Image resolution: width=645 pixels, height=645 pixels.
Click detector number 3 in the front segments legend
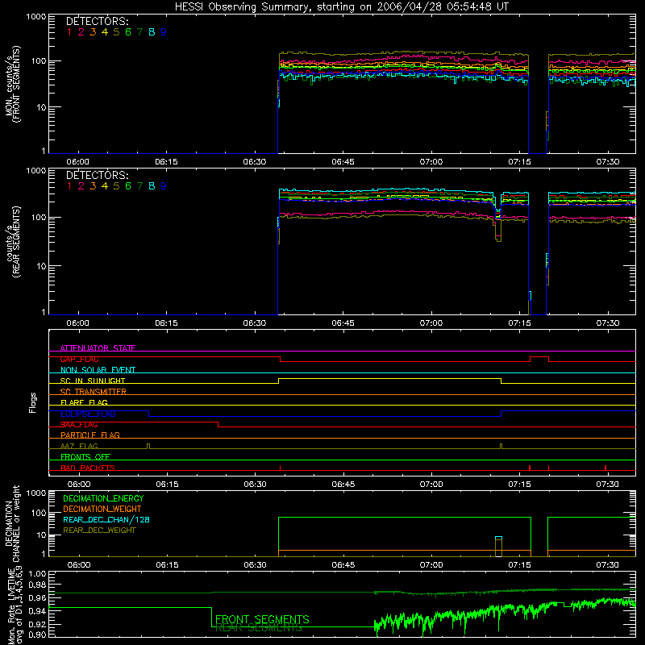click(93, 32)
